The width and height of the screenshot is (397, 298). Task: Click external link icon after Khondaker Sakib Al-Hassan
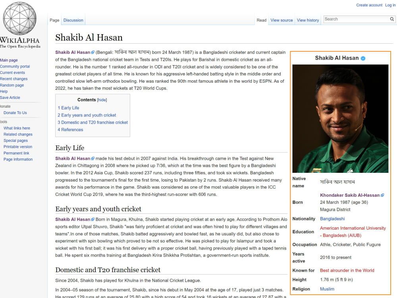[382, 195]
